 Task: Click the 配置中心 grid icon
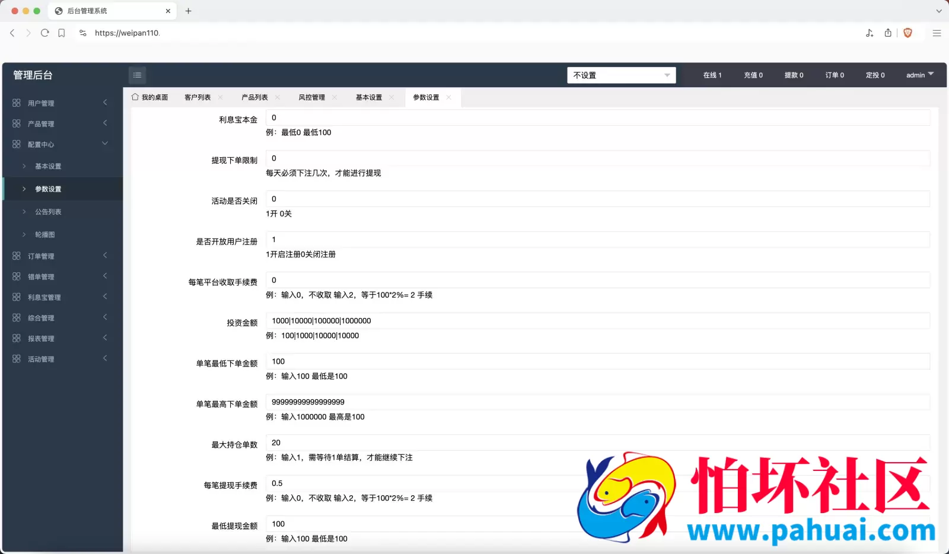tap(17, 144)
